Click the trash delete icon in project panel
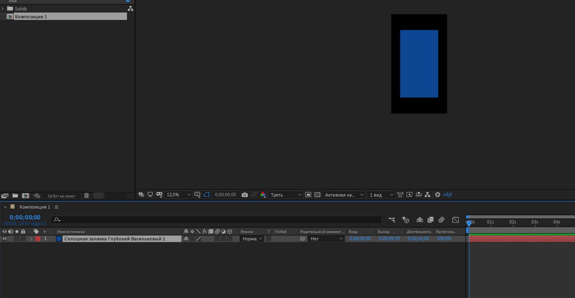The image size is (575, 298). click(x=87, y=196)
